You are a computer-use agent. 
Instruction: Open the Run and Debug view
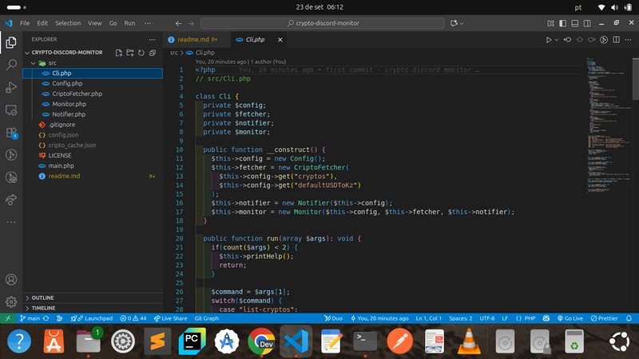pos(11,87)
